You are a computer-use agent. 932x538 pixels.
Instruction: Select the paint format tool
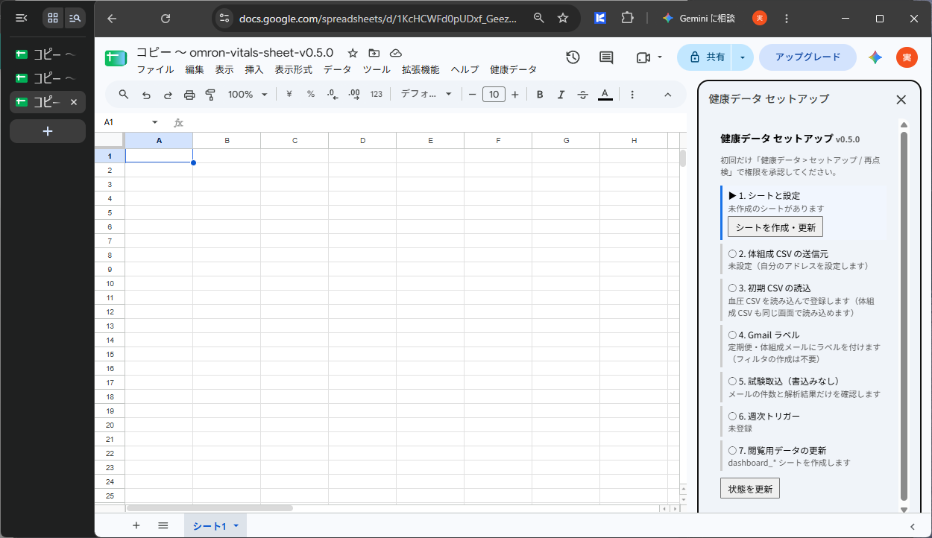[x=210, y=95]
